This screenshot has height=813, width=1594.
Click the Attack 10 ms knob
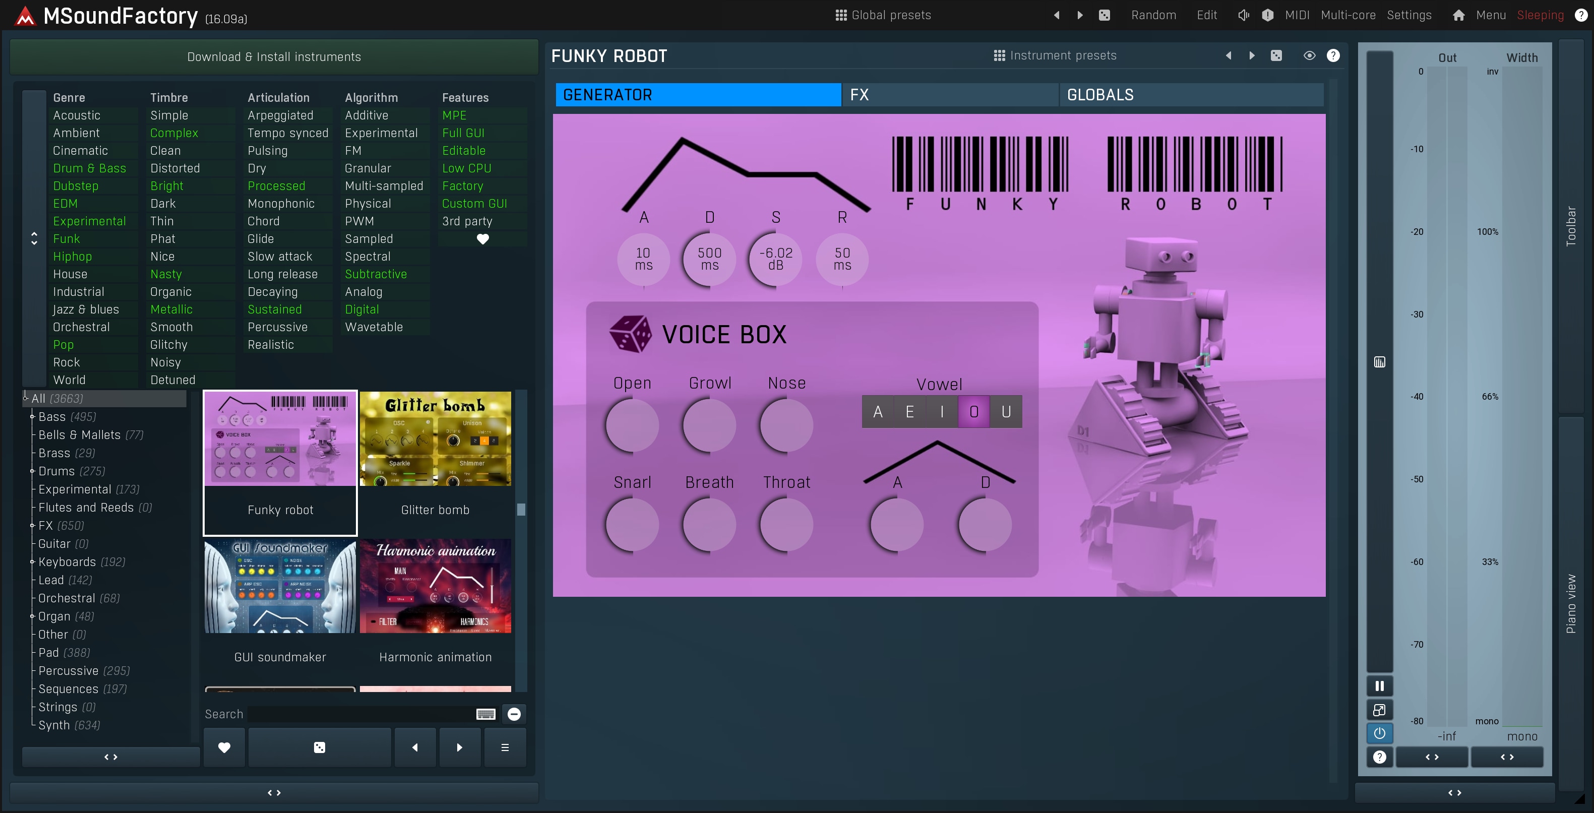[644, 259]
